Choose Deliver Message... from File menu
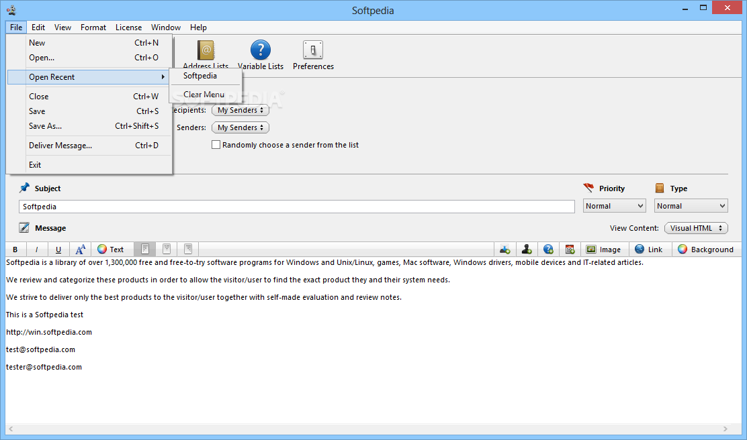 click(x=89, y=146)
